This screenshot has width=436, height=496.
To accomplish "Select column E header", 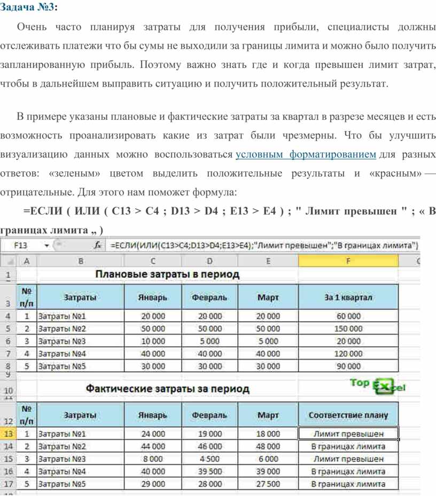I will point(268,261).
